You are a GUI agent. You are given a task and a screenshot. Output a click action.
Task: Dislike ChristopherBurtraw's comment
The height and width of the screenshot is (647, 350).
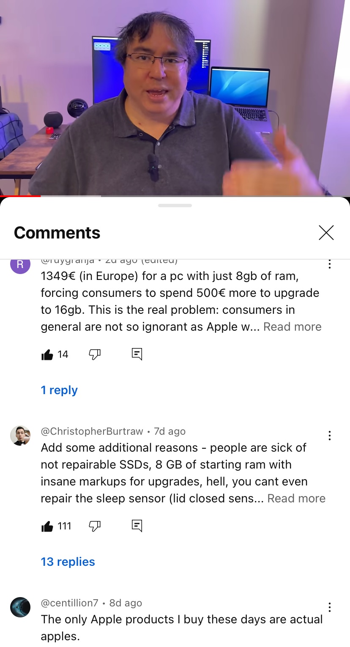[x=95, y=526]
